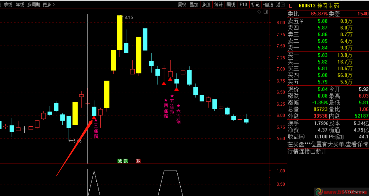Image resolution: width=369 pixels, height=196 pixels.
Task: Click the 行情连接已断开 status message
Action: 307,151
